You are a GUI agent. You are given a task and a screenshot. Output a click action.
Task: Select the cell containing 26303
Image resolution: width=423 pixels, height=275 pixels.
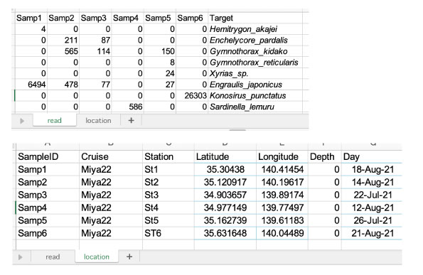pyautogui.click(x=192, y=96)
